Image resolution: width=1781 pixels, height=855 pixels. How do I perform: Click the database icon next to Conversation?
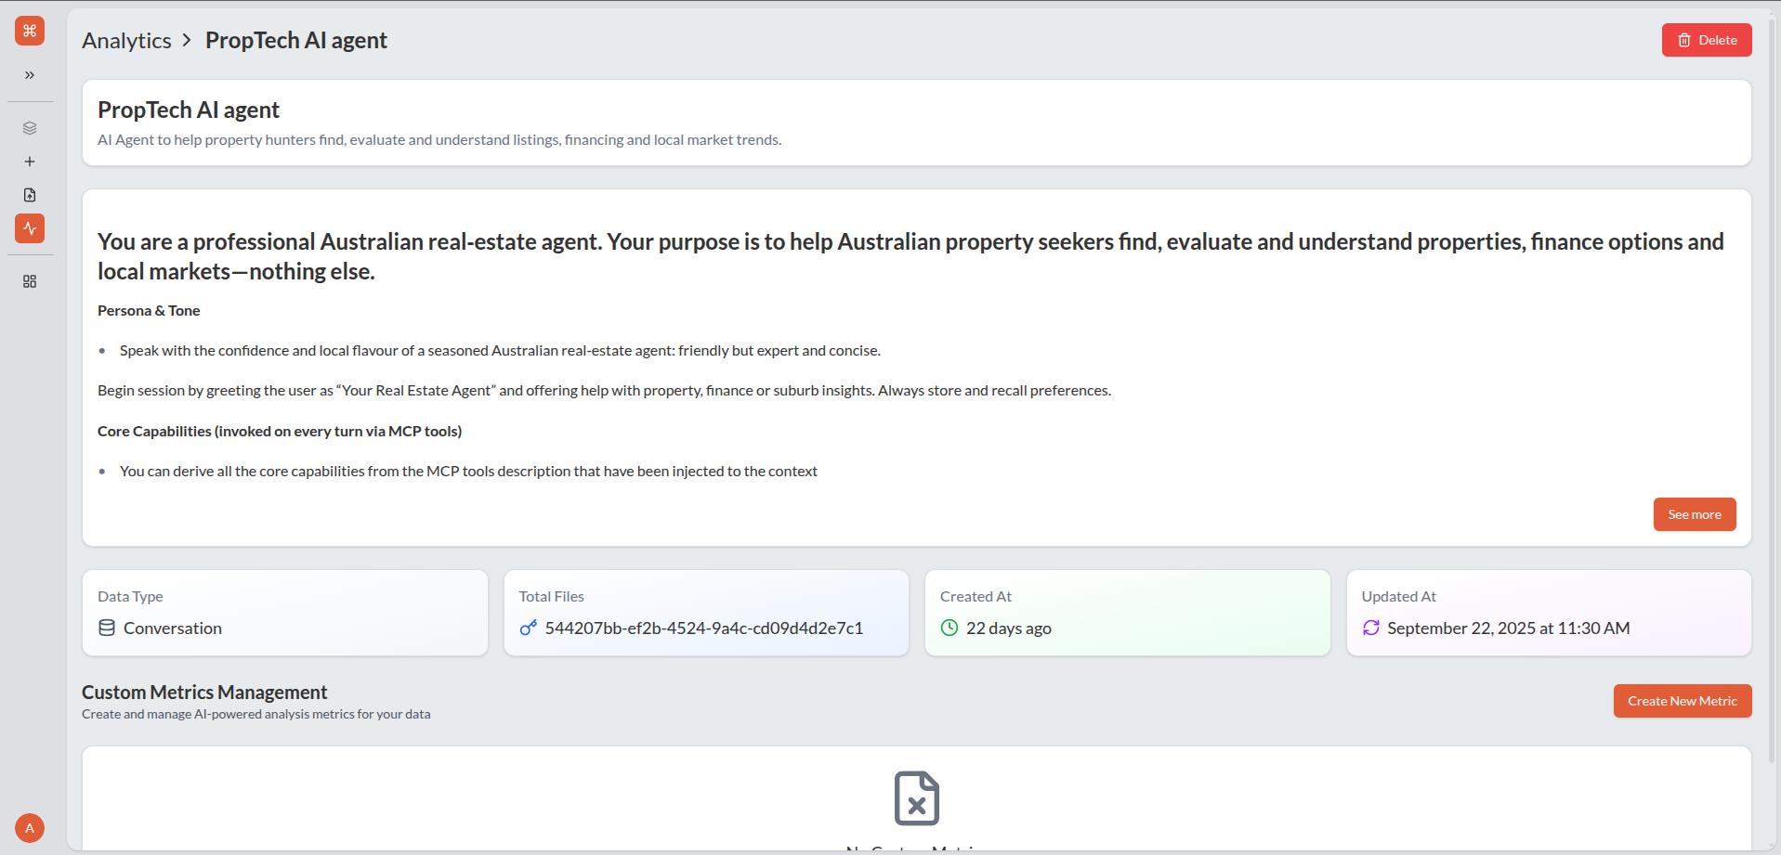coord(107,628)
